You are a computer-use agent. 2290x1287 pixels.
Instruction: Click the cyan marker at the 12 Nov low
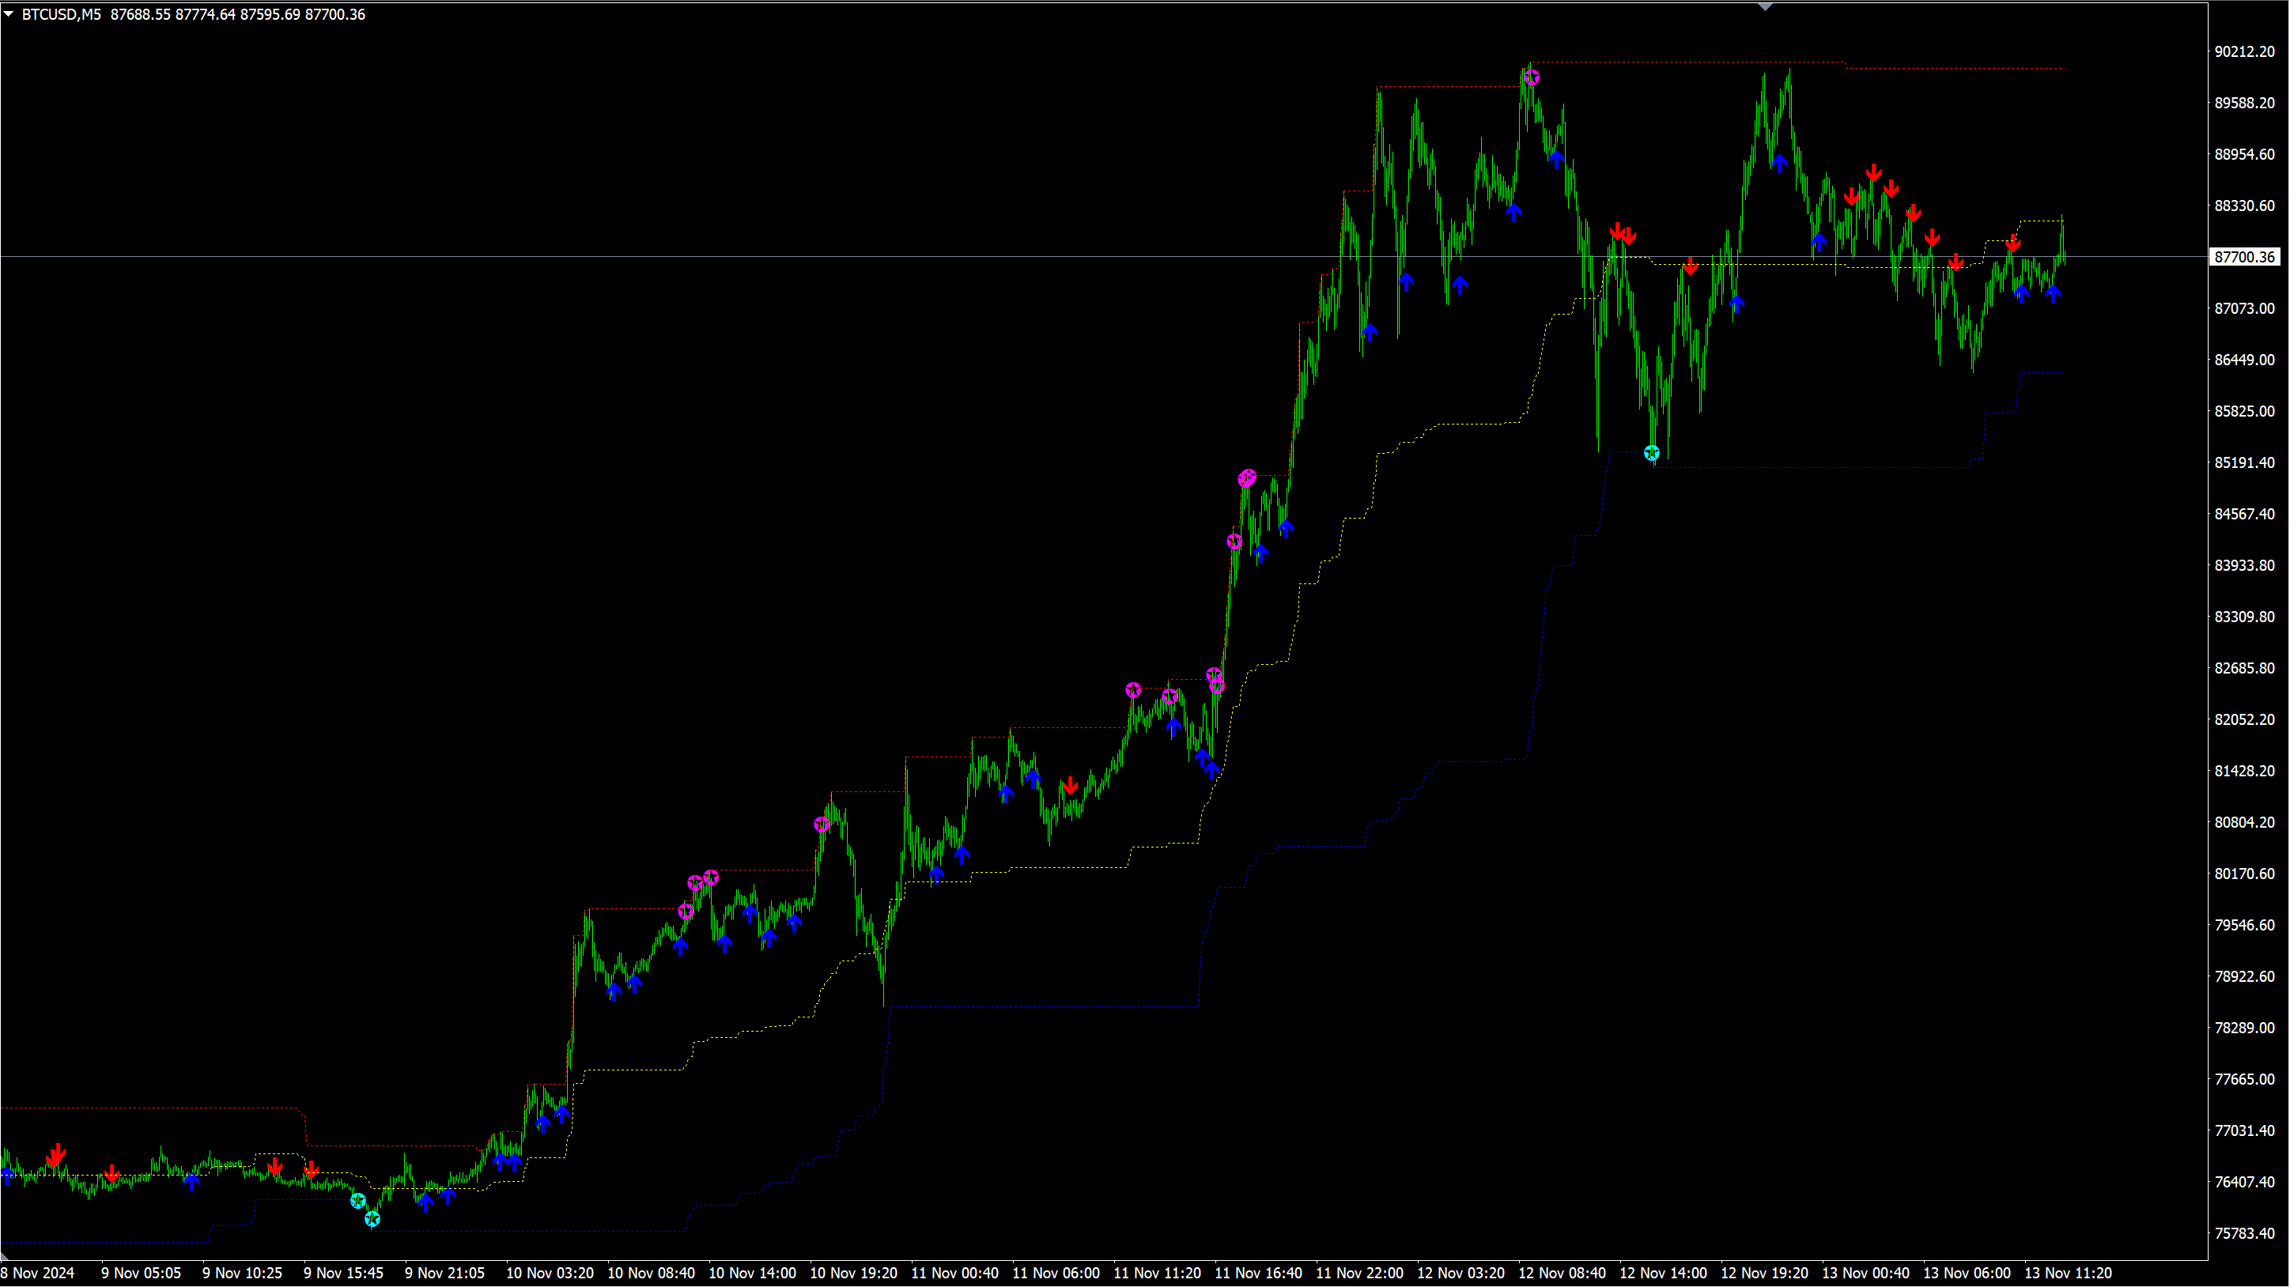[x=1652, y=453]
